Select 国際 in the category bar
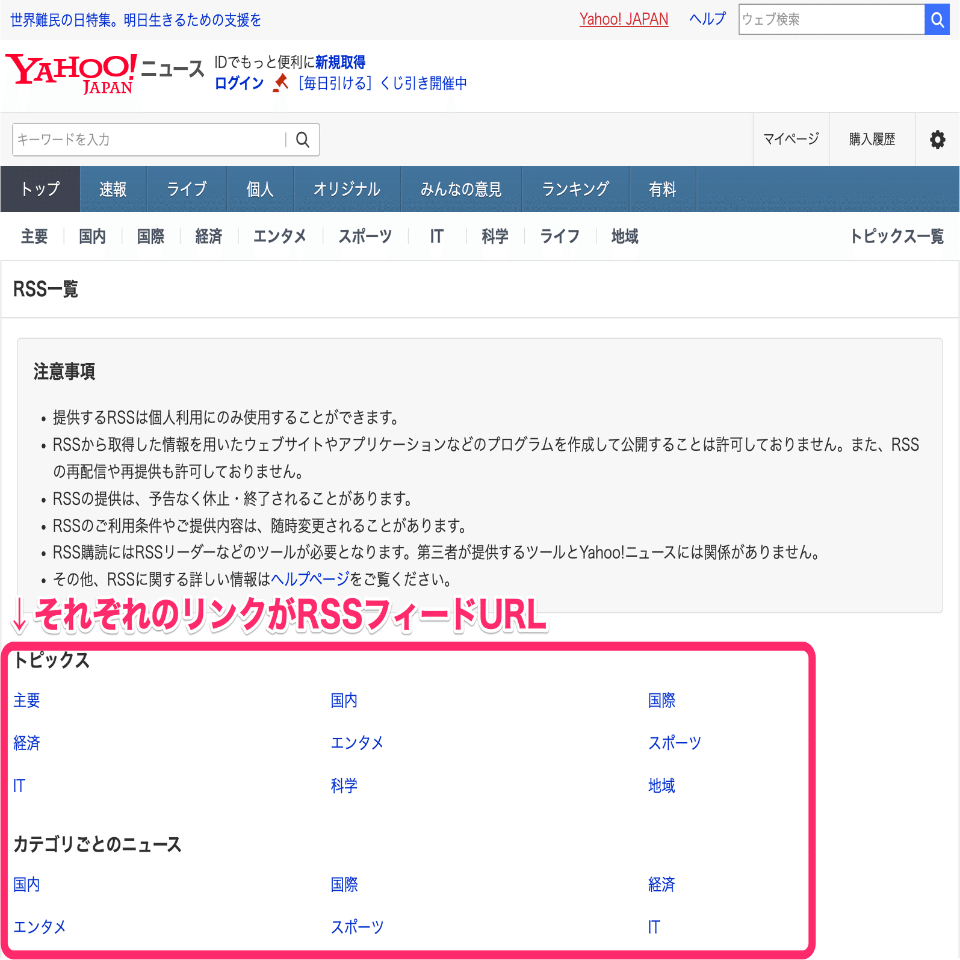This screenshot has width=960, height=960. point(150,236)
